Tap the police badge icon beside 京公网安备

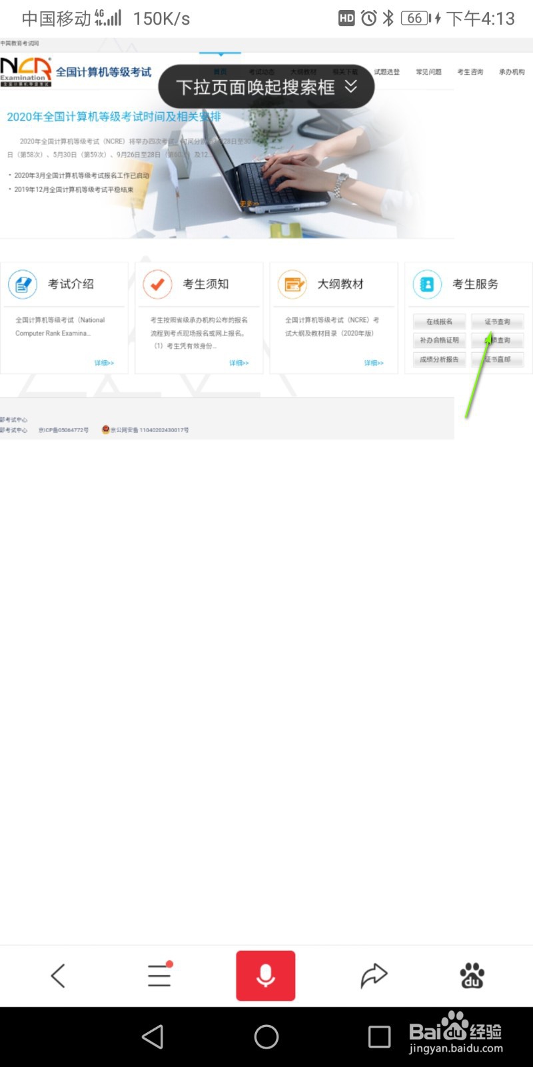click(x=105, y=430)
